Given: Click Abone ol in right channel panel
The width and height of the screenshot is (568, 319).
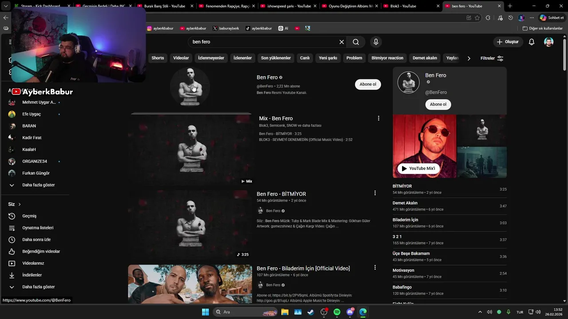Looking at the screenshot, I should 438,104.
